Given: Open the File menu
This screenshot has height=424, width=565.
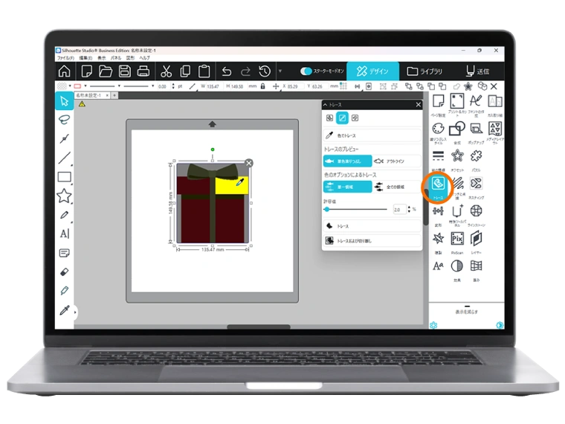Looking at the screenshot, I should tap(65, 57).
